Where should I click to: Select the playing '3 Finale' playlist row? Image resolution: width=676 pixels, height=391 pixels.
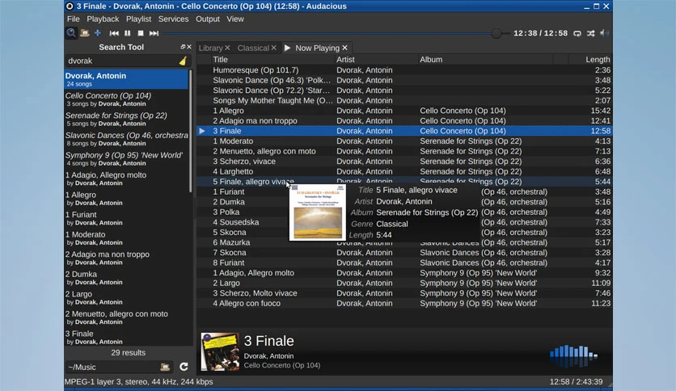click(x=404, y=131)
